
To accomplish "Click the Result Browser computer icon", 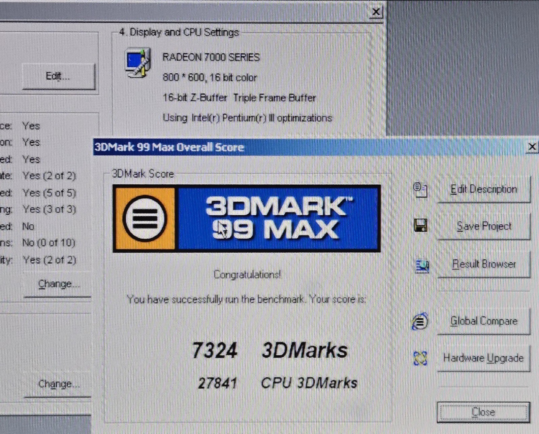I will pos(422,266).
